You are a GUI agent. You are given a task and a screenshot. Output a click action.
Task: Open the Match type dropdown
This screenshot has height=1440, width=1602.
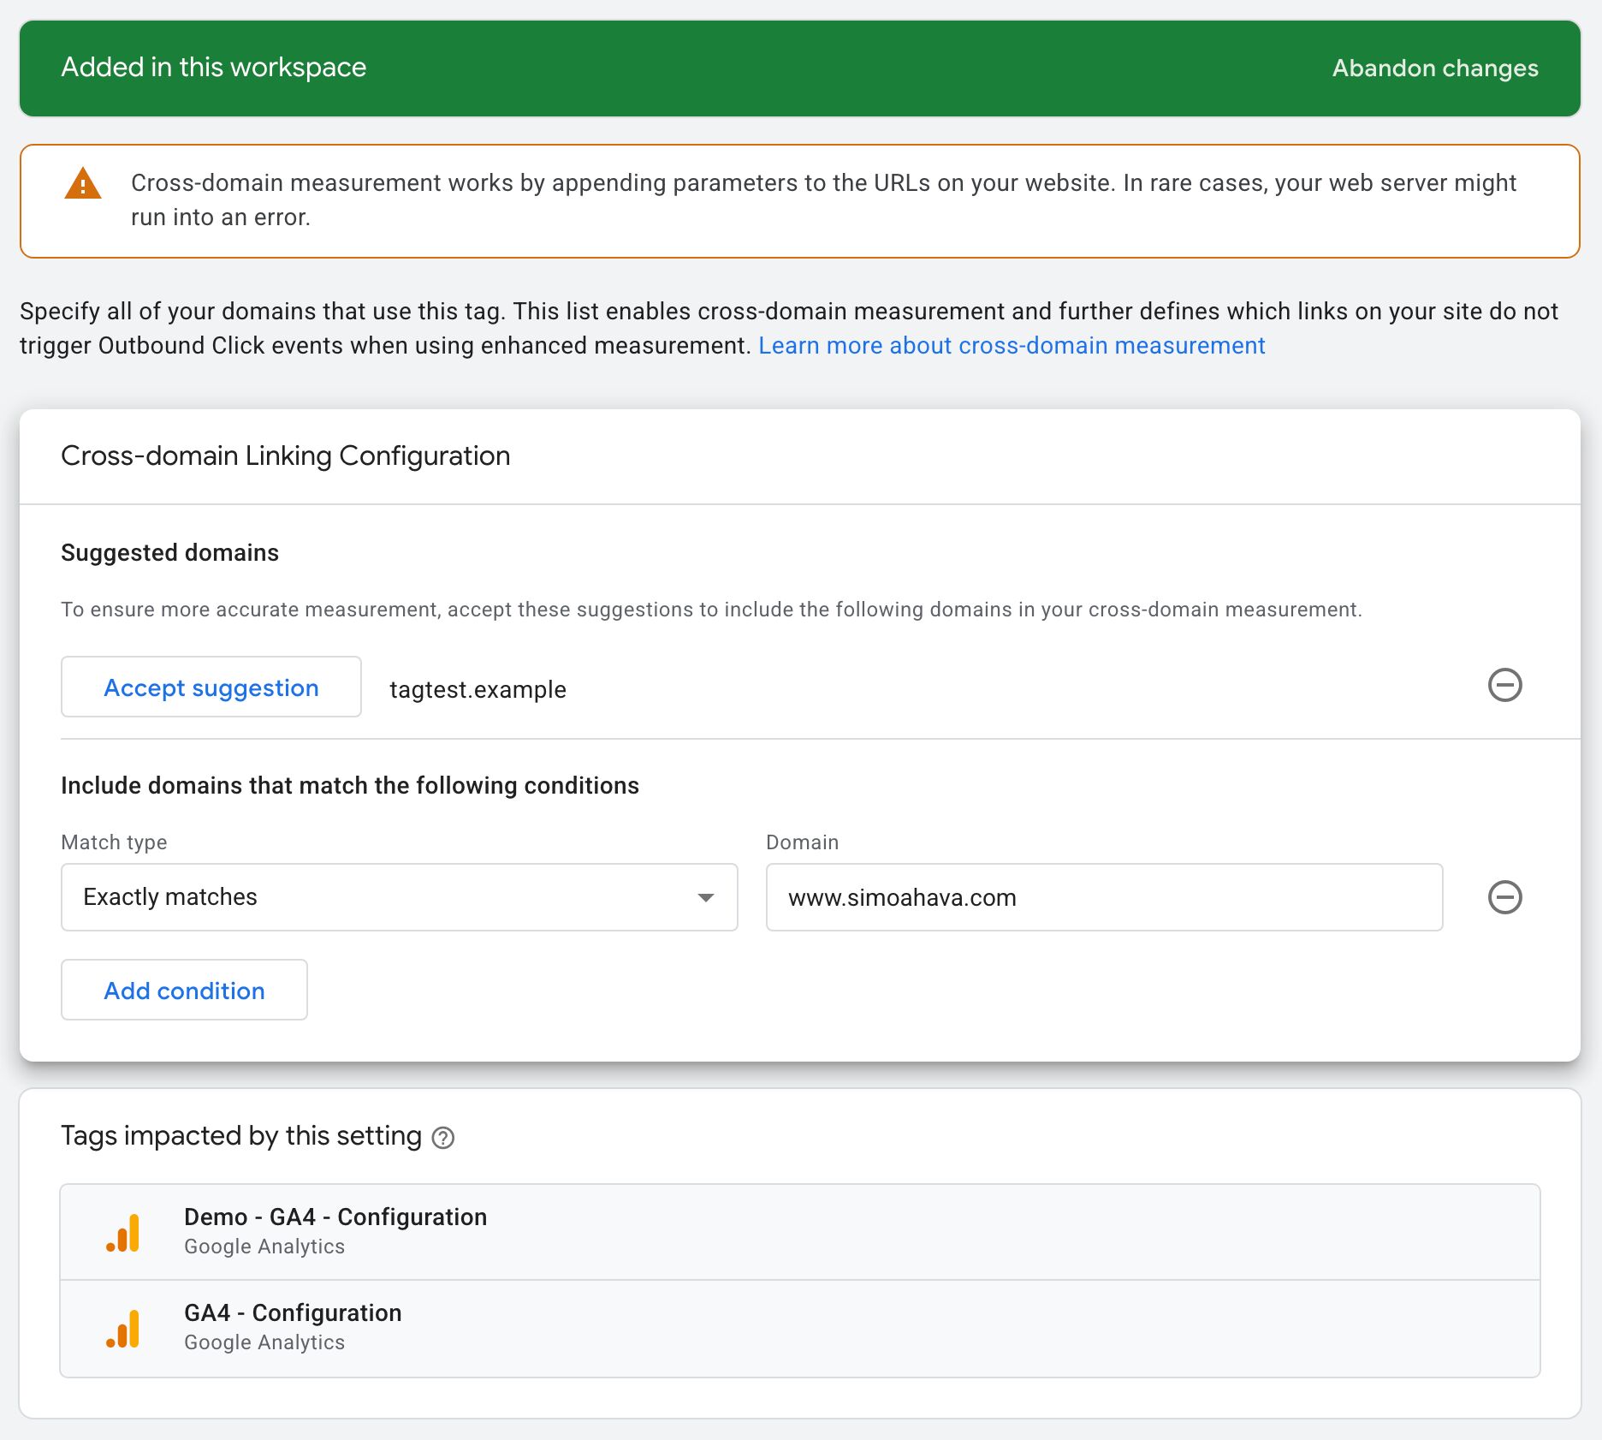tap(400, 897)
